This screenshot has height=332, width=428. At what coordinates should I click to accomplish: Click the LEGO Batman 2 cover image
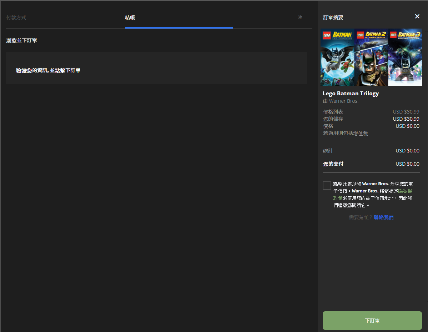[x=371, y=57]
